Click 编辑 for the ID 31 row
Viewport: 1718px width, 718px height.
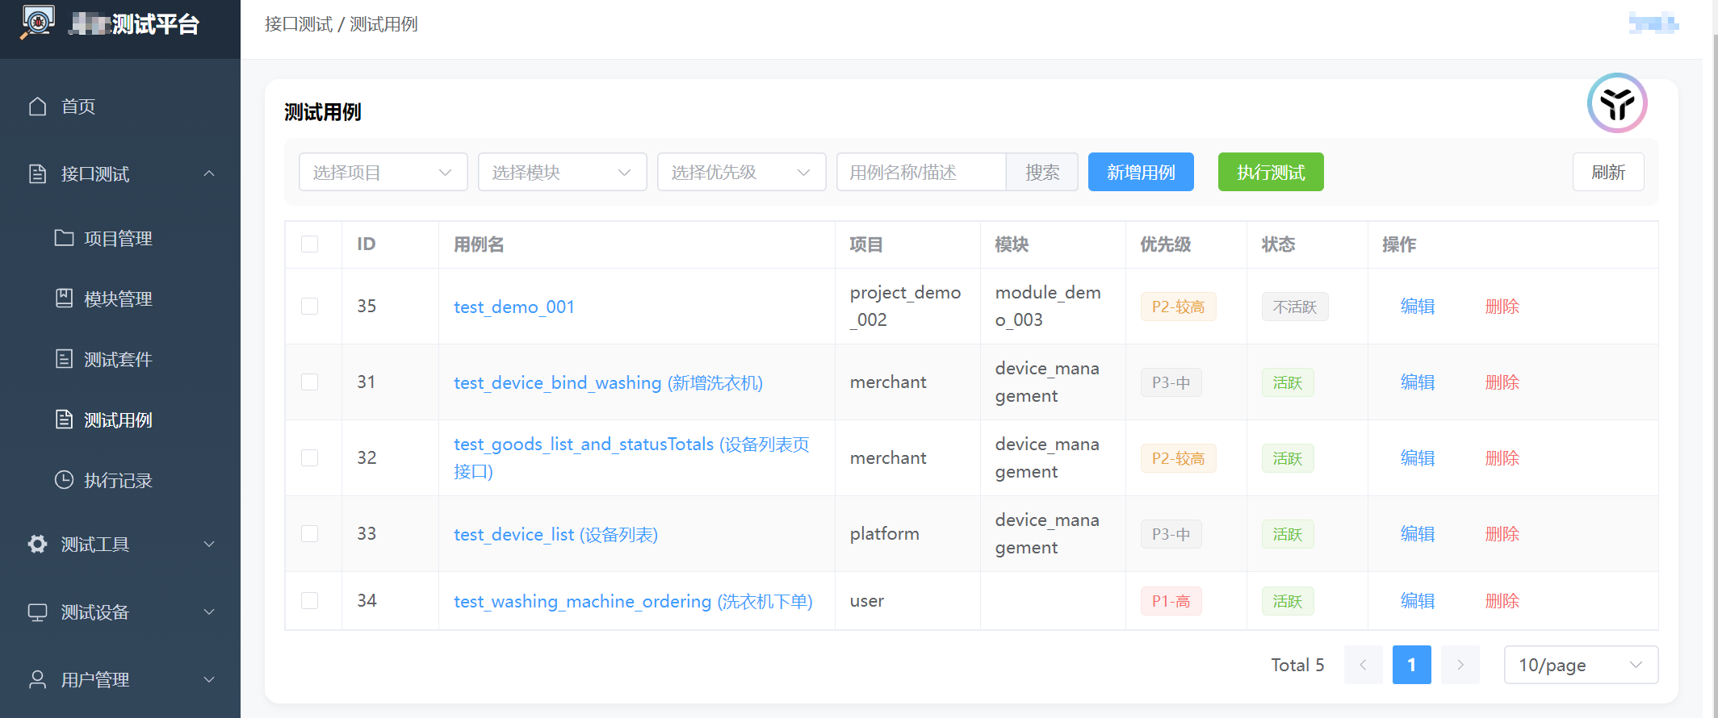pyautogui.click(x=1418, y=382)
